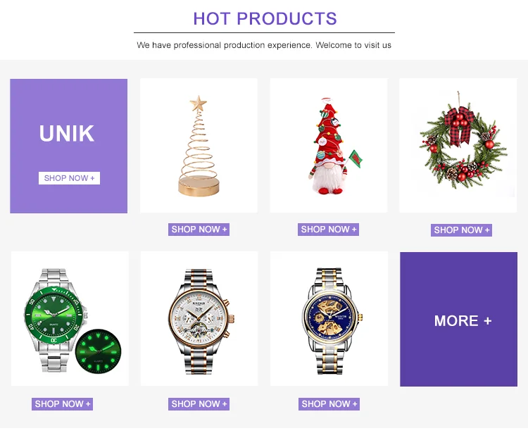The height and width of the screenshot is (445, 528).
Task: Open the green dial watch image
Action: [x=70, y=319]
